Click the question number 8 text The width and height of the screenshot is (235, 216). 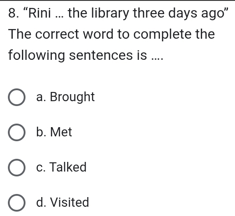14,13
